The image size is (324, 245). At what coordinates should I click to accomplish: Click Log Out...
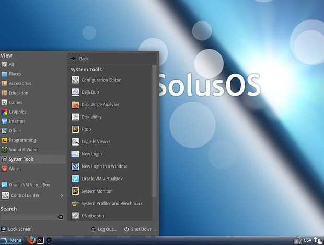click(x=103, y=229)
